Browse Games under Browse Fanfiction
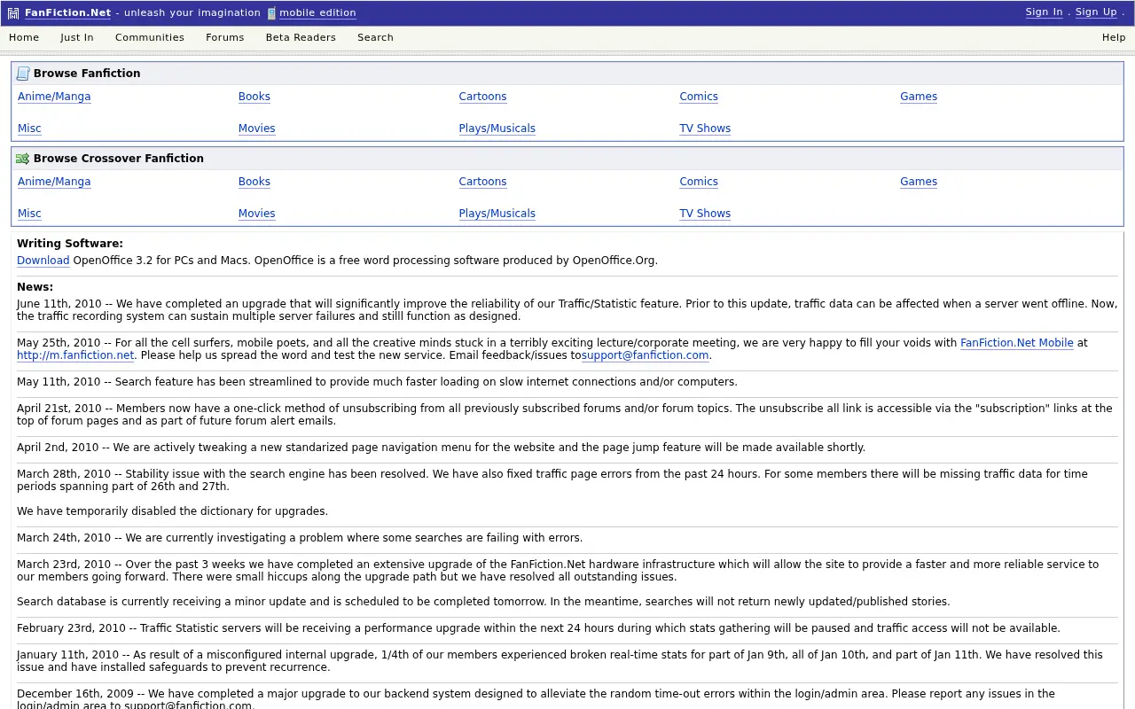The image size is (1135, 709). (x=919, y=97)
